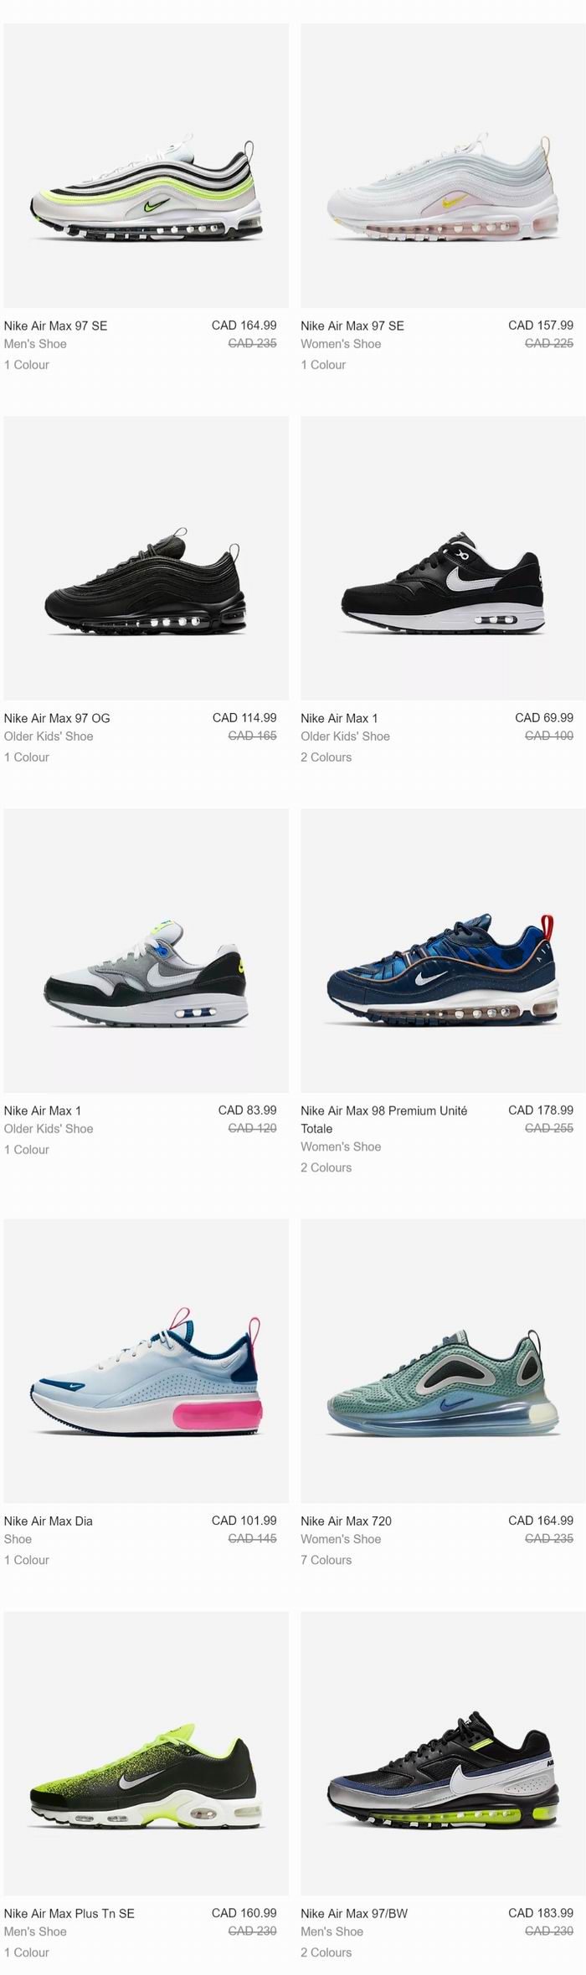Screen dimensions: 586x1975
Task: Click the Nike Air Max Plus Tn SE title
Action: 69,1914
